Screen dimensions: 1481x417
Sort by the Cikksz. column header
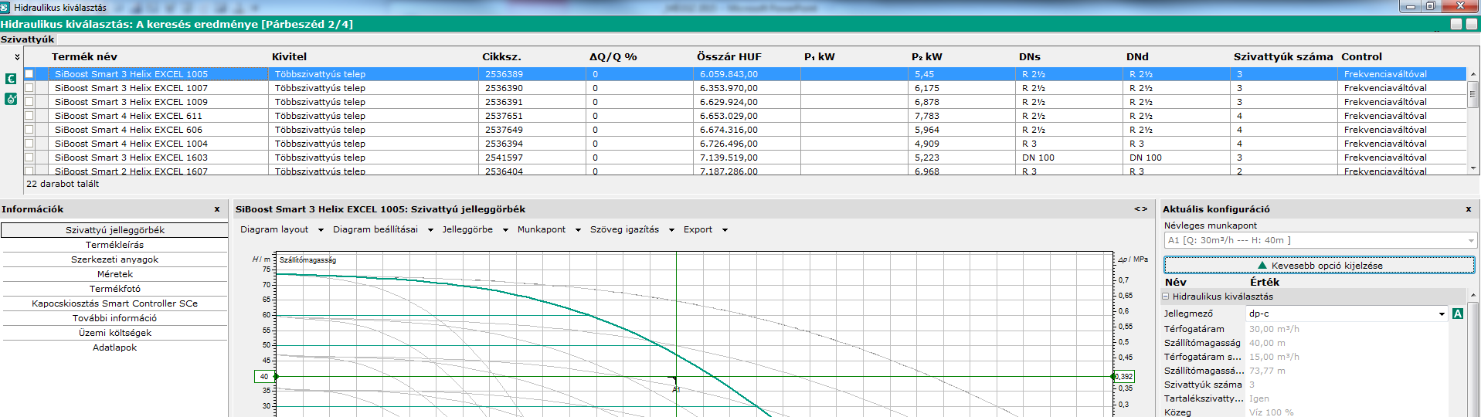click(x=501, y=56)
